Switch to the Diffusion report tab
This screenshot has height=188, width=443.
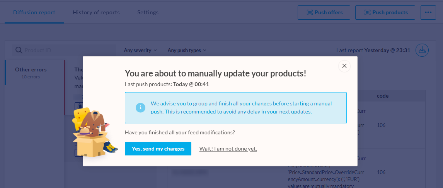pyautogui.click(x=34, y=12)
